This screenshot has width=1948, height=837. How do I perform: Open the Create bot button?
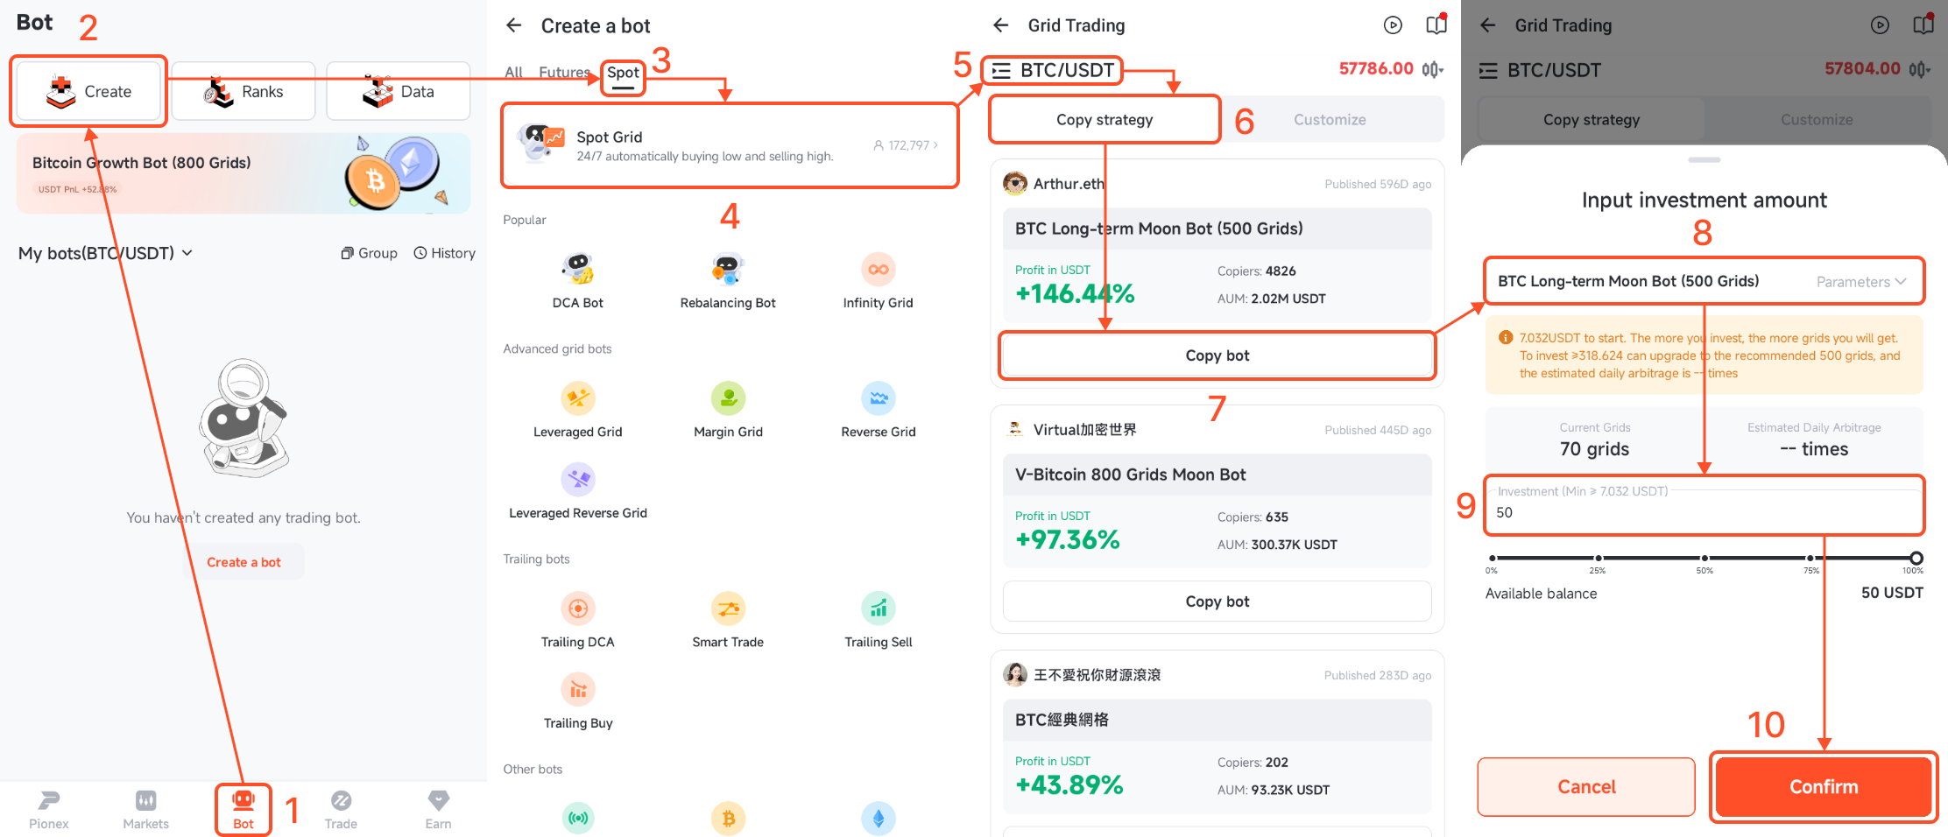point(88,91)
